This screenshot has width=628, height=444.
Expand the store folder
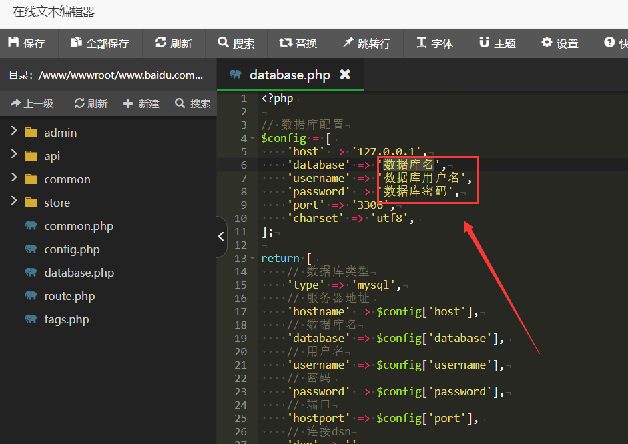pyautogui.click(x=14, y=202)
